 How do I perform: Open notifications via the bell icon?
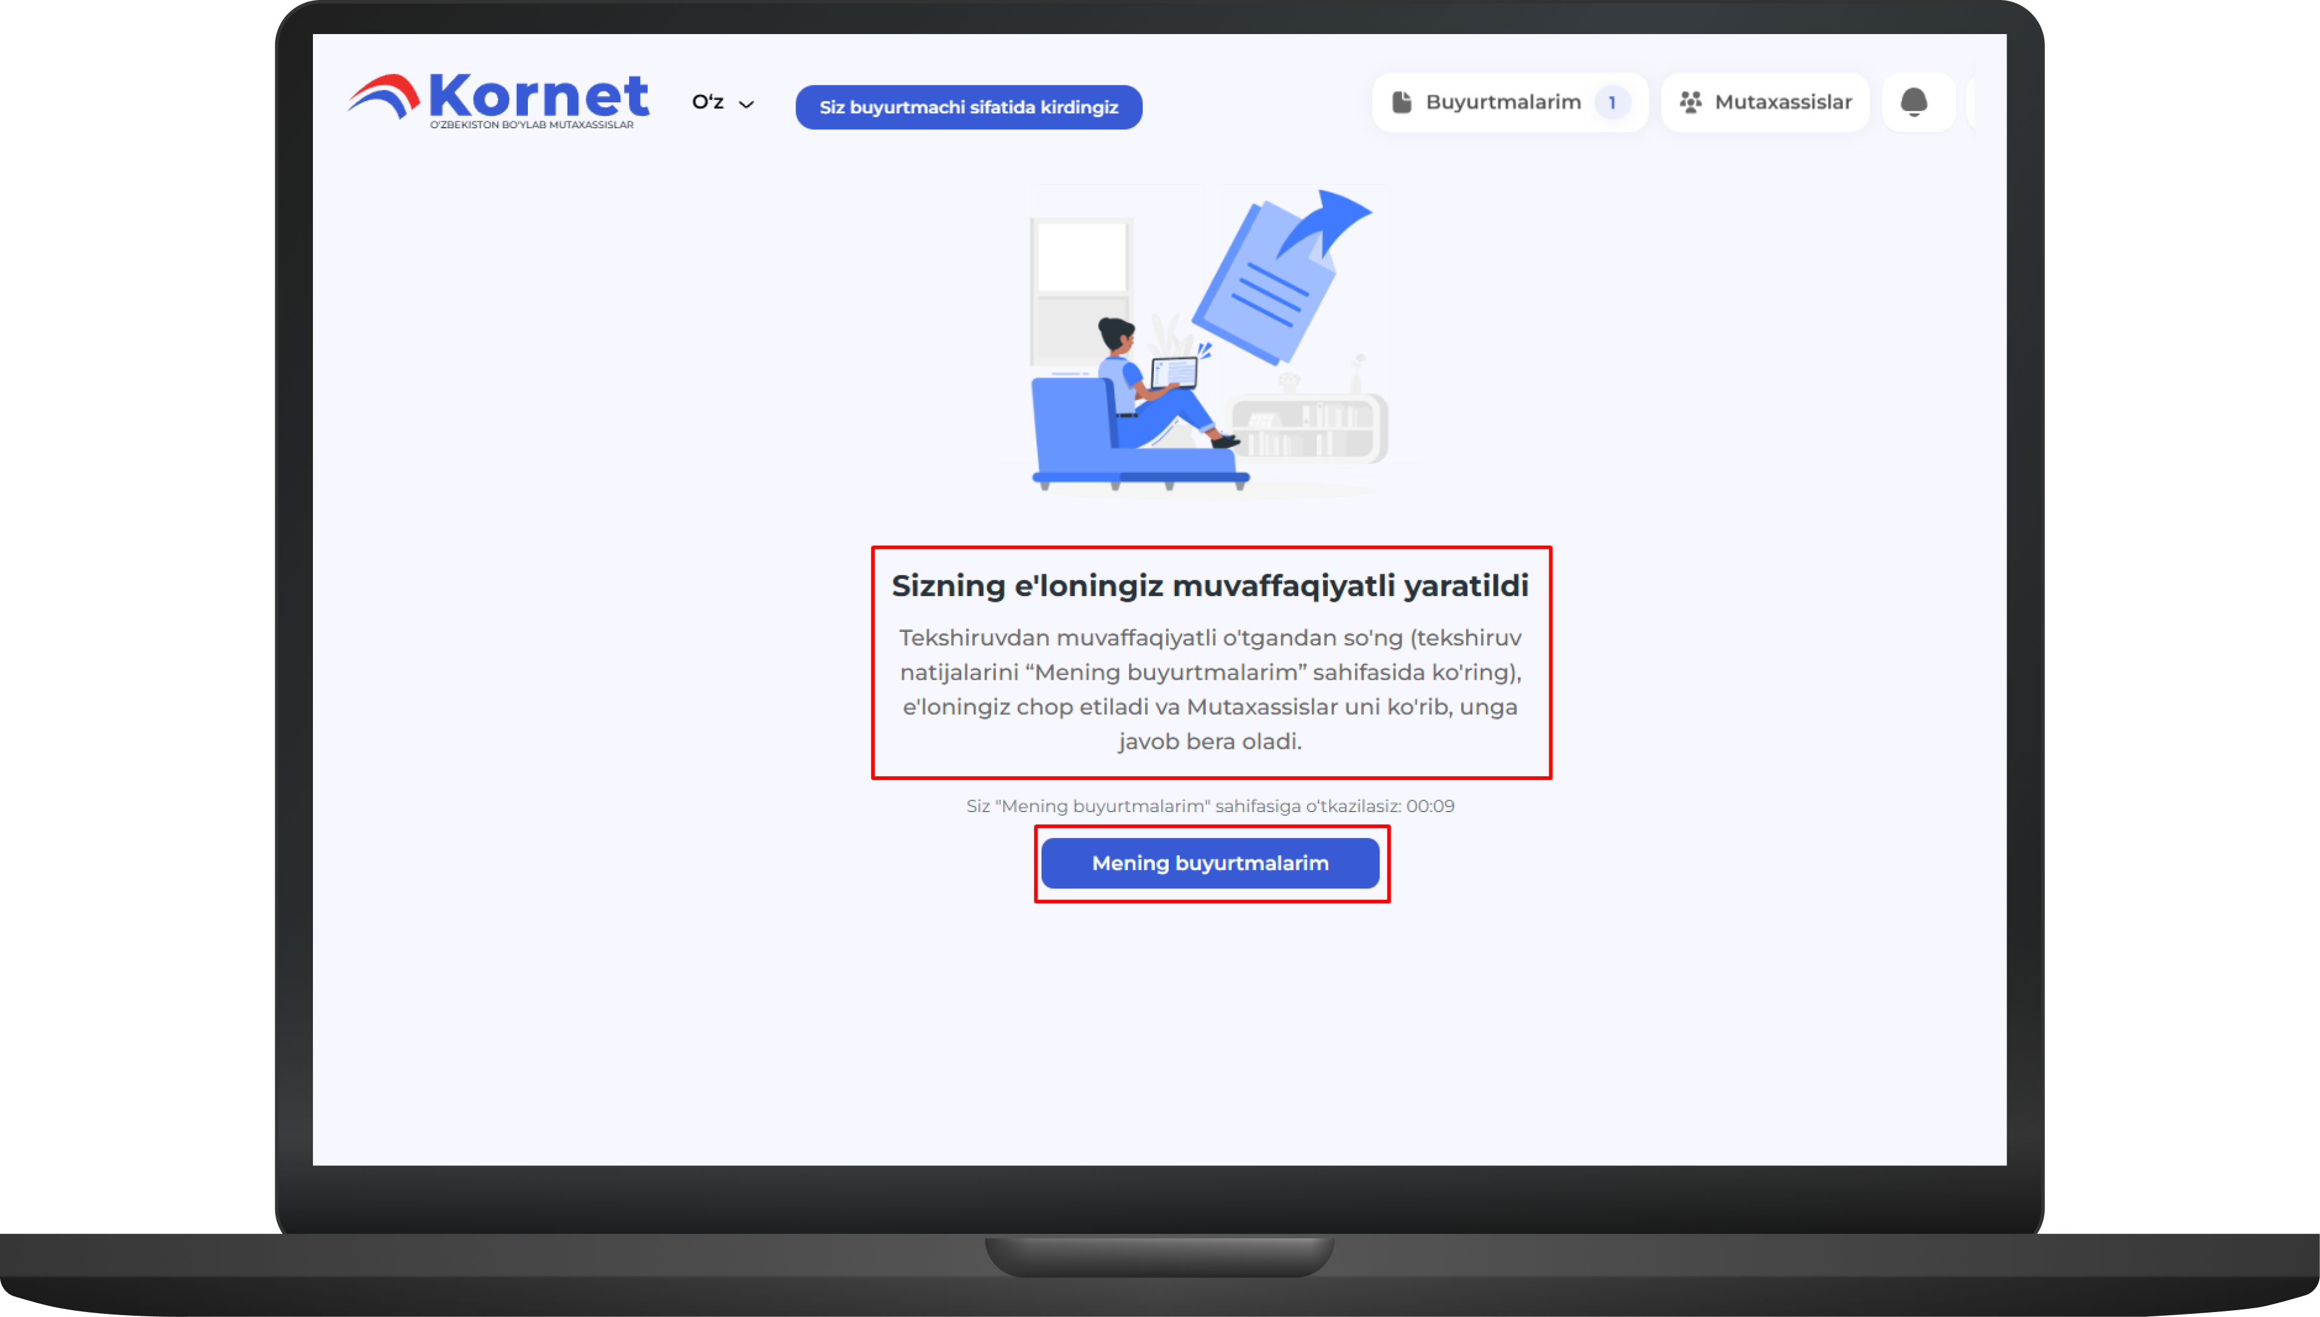(1914, 102)
